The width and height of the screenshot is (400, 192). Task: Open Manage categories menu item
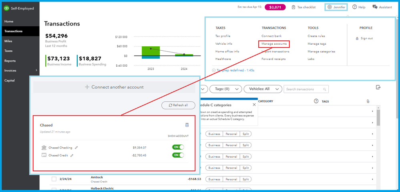pyautogui.click(x=322, y=51)
